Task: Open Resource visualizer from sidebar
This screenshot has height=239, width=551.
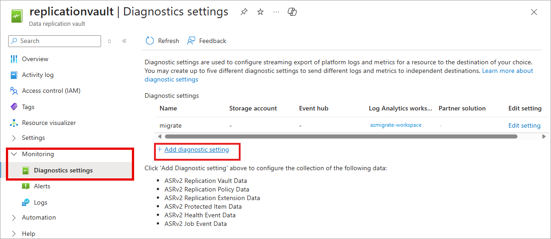Action: pyautogui.click(x=48, y=123)
